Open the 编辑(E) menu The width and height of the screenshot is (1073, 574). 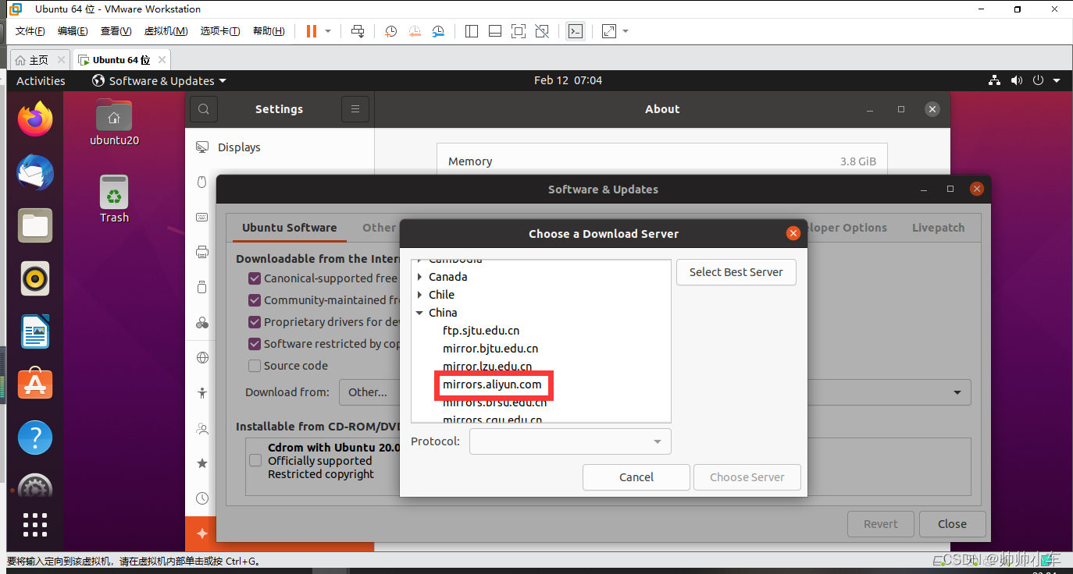tap(73, 31)
